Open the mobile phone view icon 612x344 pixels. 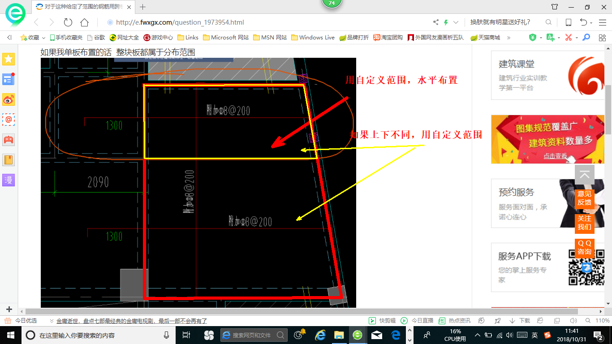coord(568,22)
